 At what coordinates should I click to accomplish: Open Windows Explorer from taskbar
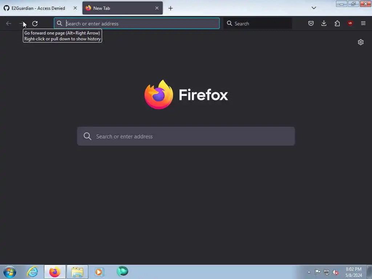[77, 272]
